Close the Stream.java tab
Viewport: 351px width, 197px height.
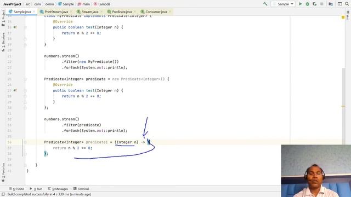(101, 11)
